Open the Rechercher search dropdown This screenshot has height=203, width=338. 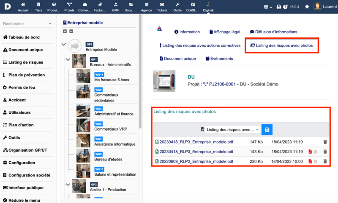(x=27, y=24)
